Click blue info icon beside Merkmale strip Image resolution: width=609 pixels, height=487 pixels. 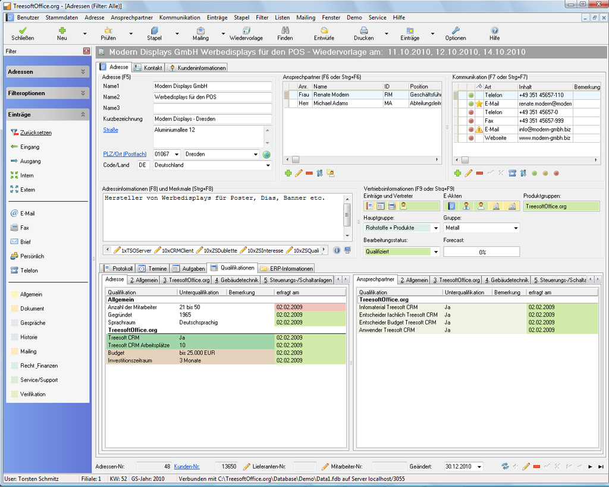[x=337, y=250]
